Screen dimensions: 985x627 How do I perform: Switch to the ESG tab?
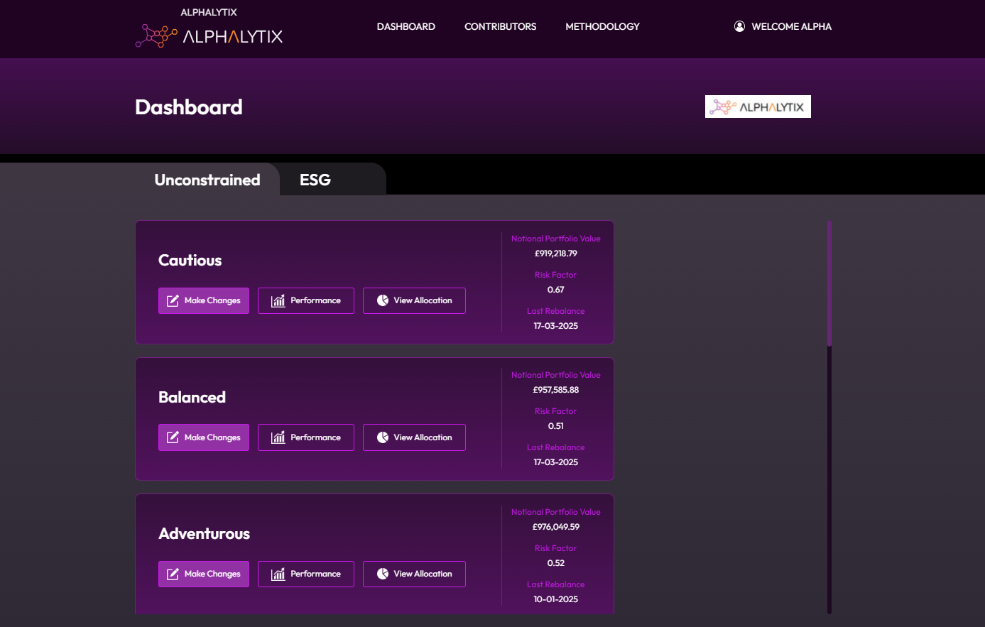(x=315, y=180)
